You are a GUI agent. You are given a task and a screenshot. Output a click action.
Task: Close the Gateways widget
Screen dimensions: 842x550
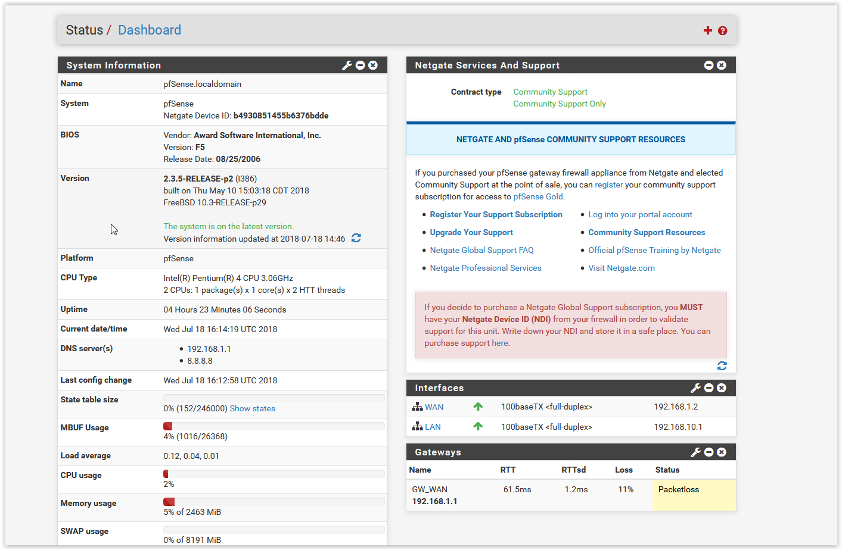point(722,452)
